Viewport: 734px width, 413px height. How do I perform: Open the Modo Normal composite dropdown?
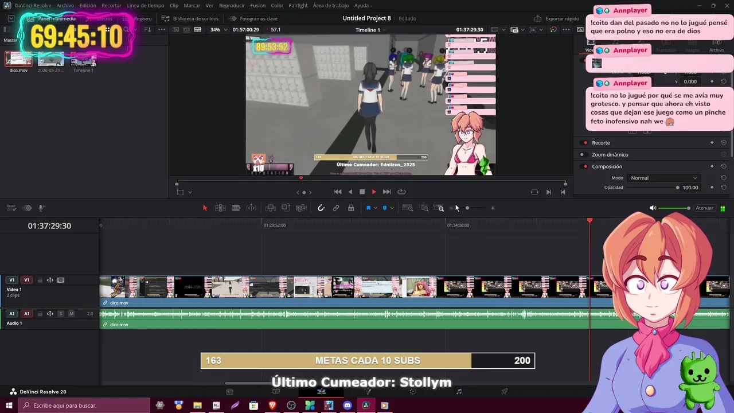coord(663,178)
